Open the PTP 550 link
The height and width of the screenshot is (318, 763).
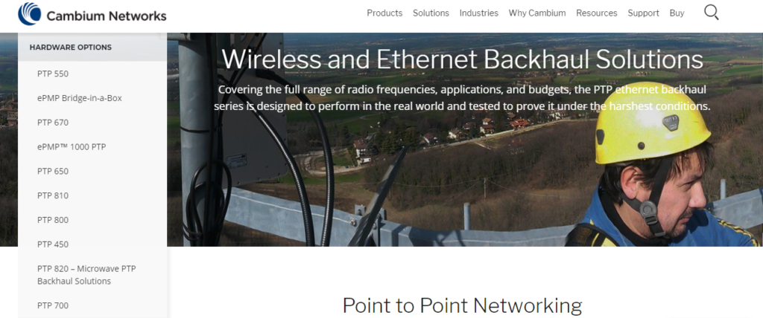click(53, 74)
